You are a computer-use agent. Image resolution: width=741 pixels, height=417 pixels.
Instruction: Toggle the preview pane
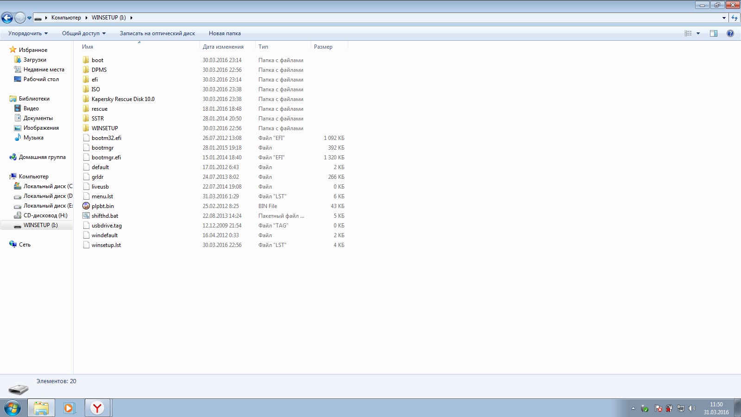tap(714, 33)
